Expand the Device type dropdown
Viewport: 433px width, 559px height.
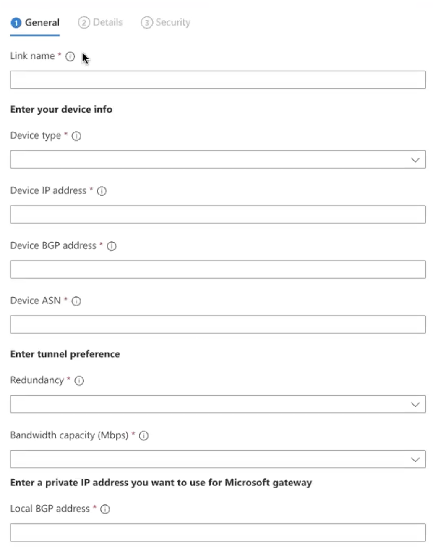218,160
